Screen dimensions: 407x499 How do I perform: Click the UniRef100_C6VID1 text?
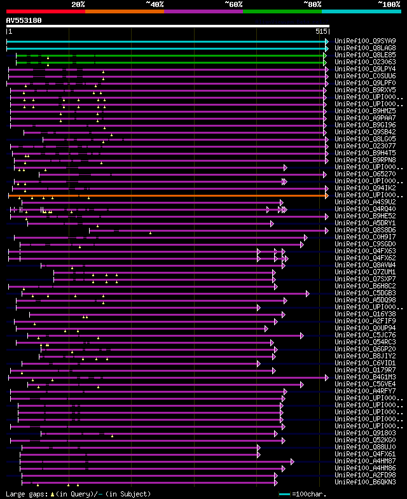(x=365, y=363)
